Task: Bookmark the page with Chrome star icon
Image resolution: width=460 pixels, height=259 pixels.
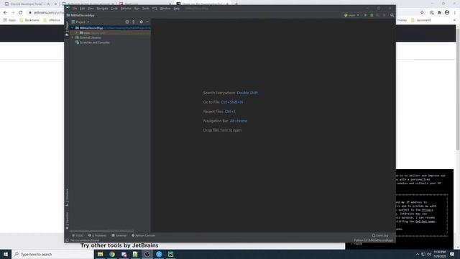Action: tap(422, 13)
